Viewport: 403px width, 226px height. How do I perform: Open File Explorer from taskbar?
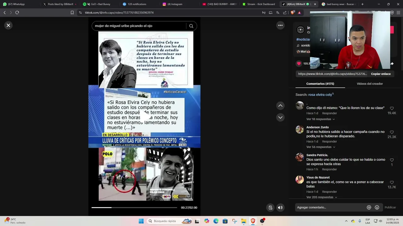(244, 221)
